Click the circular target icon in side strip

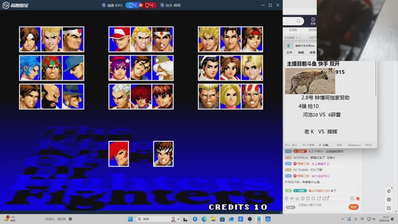pos(389,200)
